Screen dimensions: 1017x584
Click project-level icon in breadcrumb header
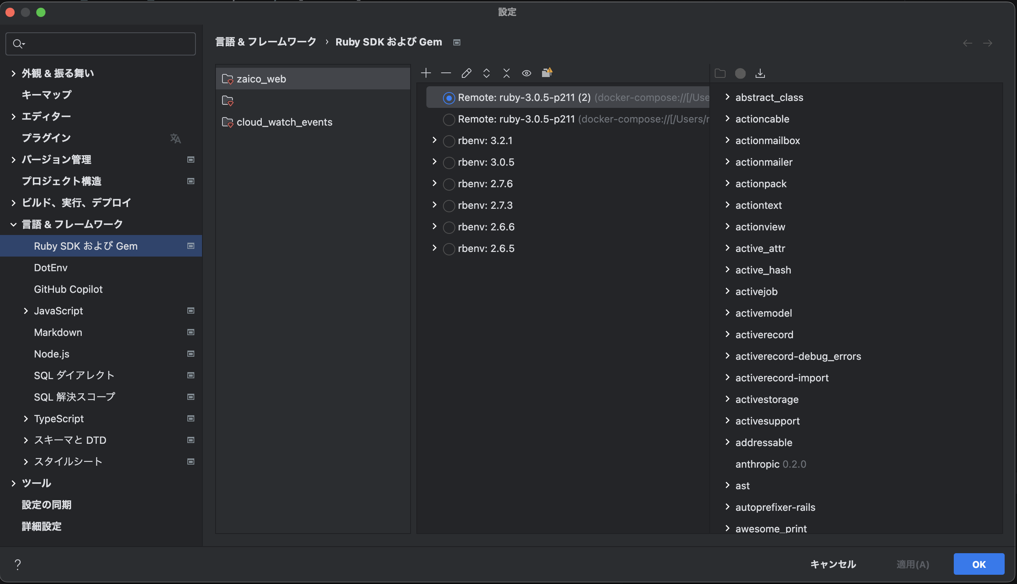click(x=457, y=42)
